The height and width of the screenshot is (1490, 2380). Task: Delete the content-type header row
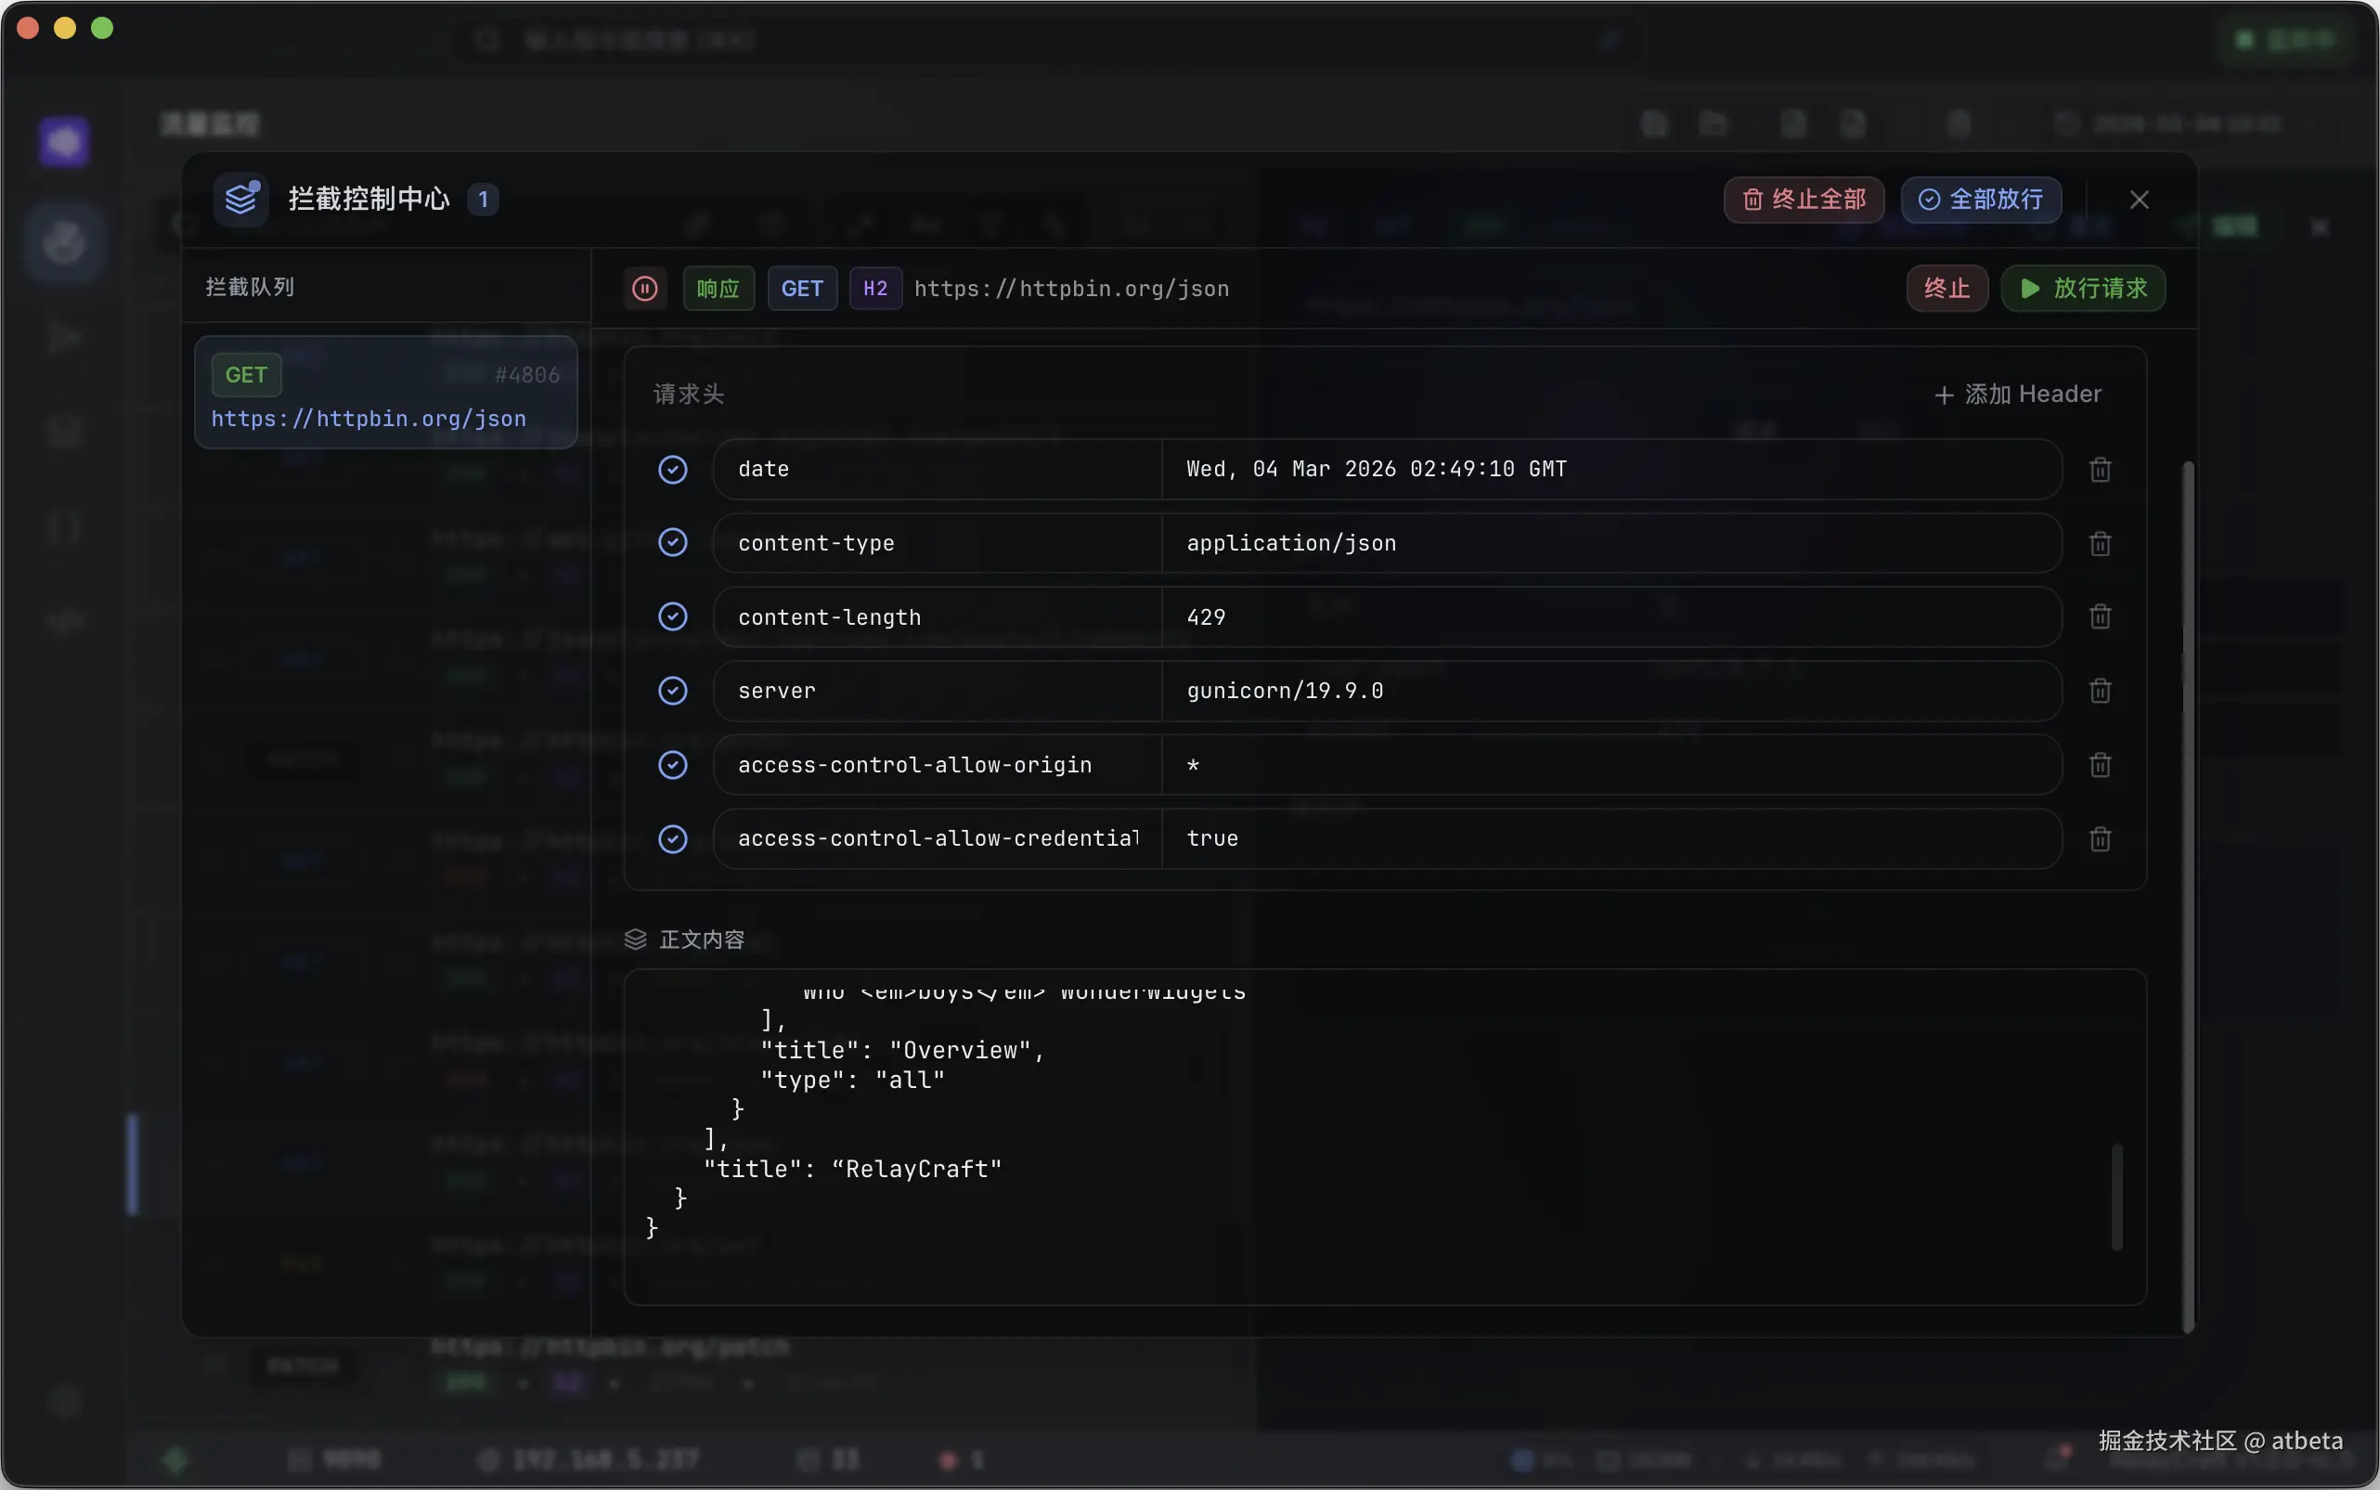point(2100,543)
